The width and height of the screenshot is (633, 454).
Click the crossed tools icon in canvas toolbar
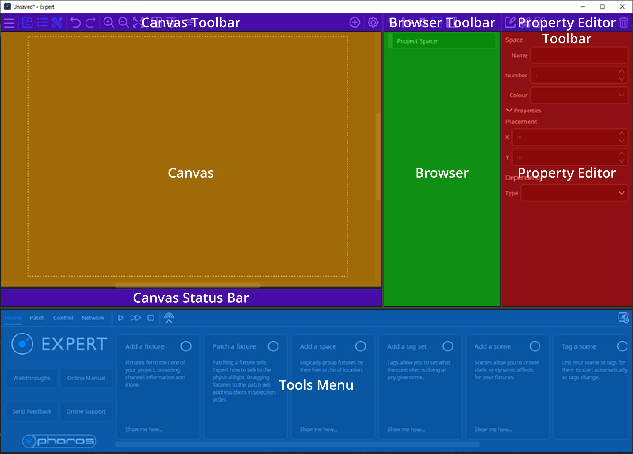(x=57, y=22)
